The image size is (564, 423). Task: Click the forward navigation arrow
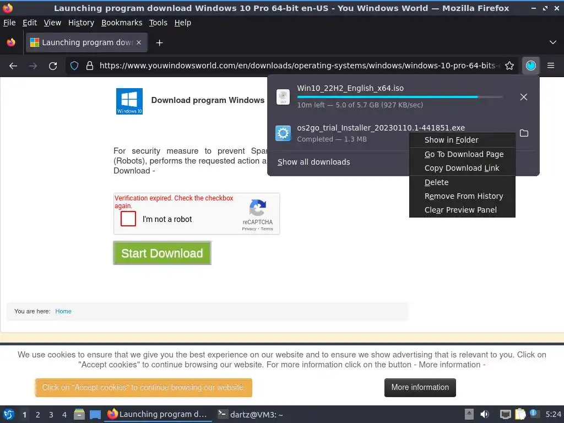[33, 66]
